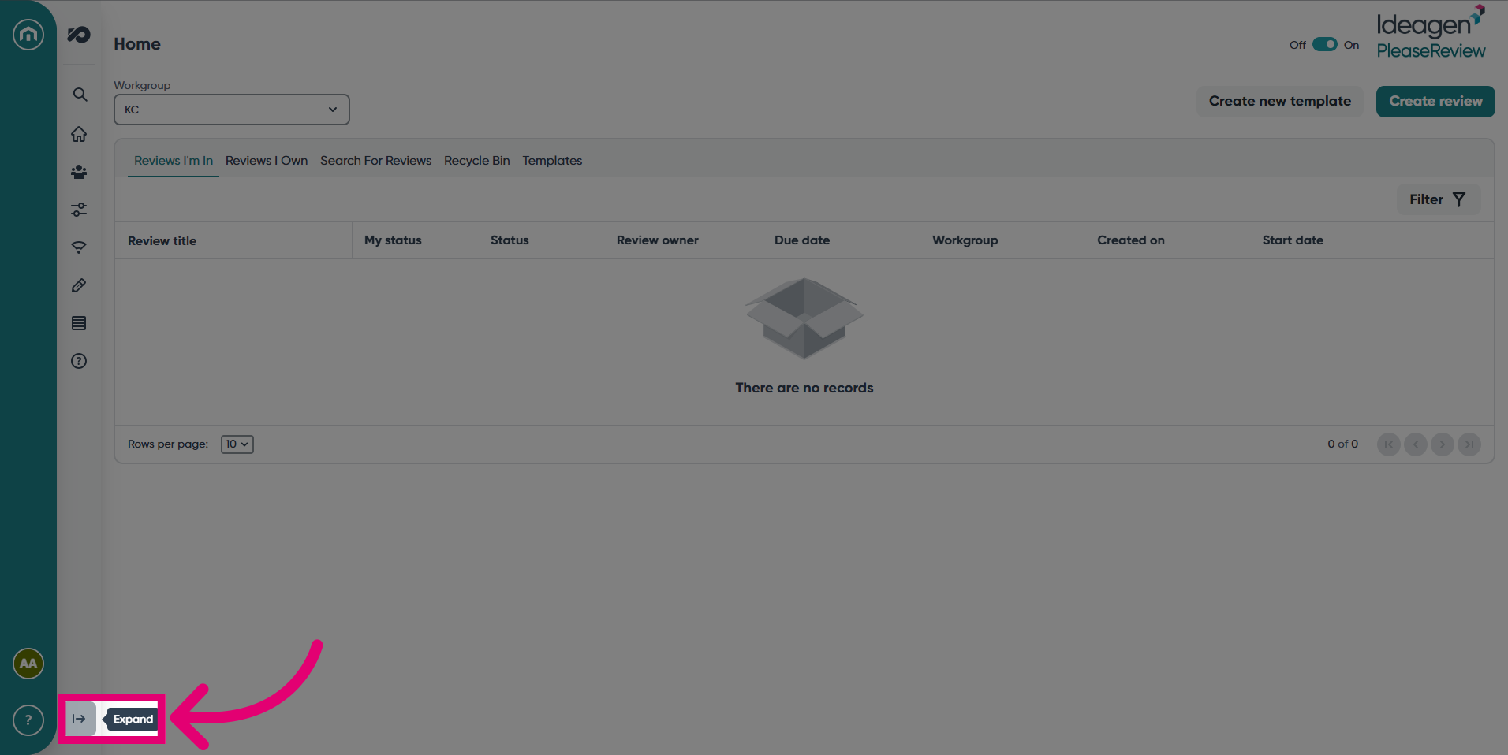Go to the Home house icon
The image size is (1508, 755).
[x=79, y=134]
